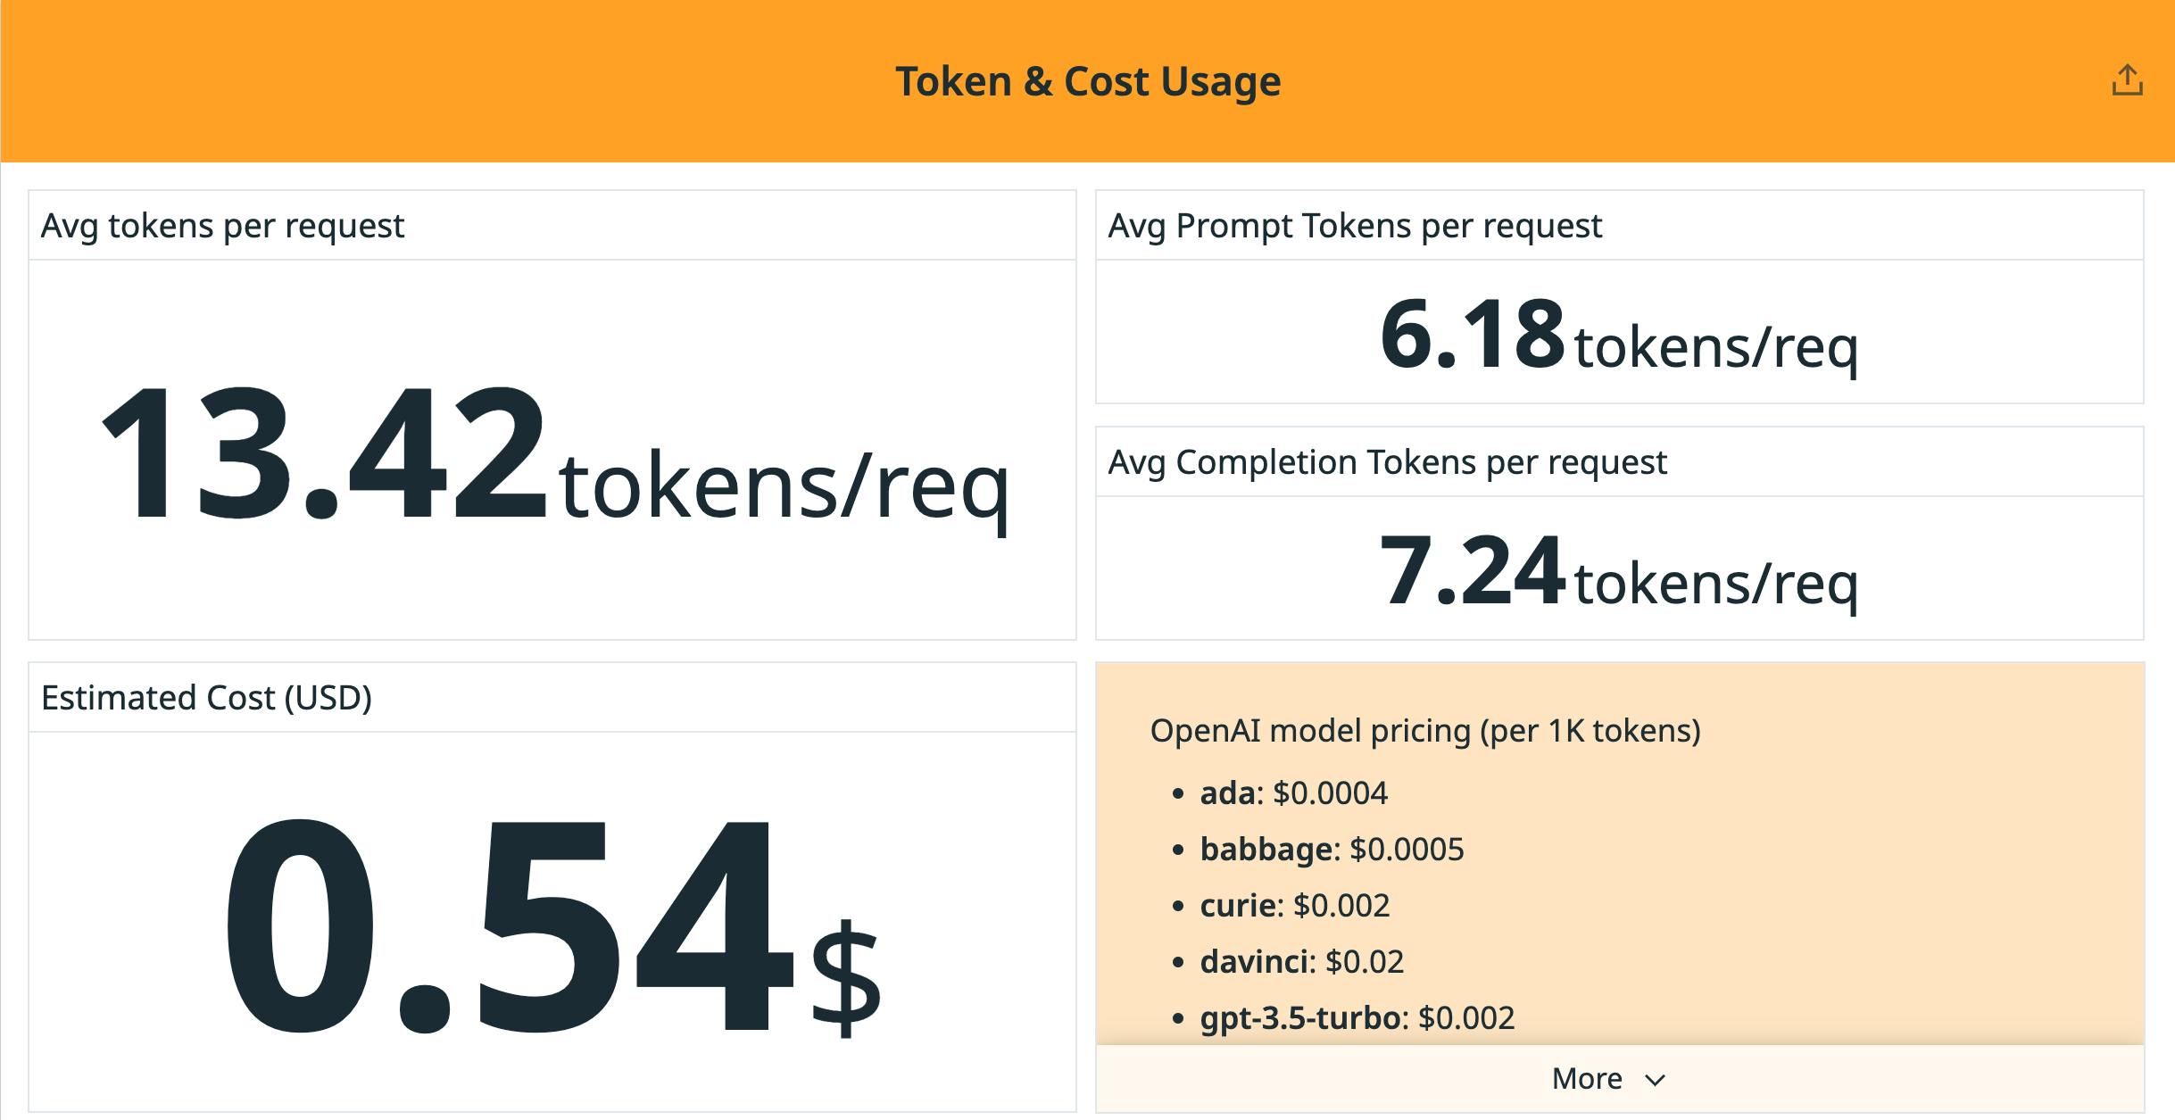Click the gpt-3.5-turbo pricing list item
This screenshot has width=2175, height=1120.
1357,1018
